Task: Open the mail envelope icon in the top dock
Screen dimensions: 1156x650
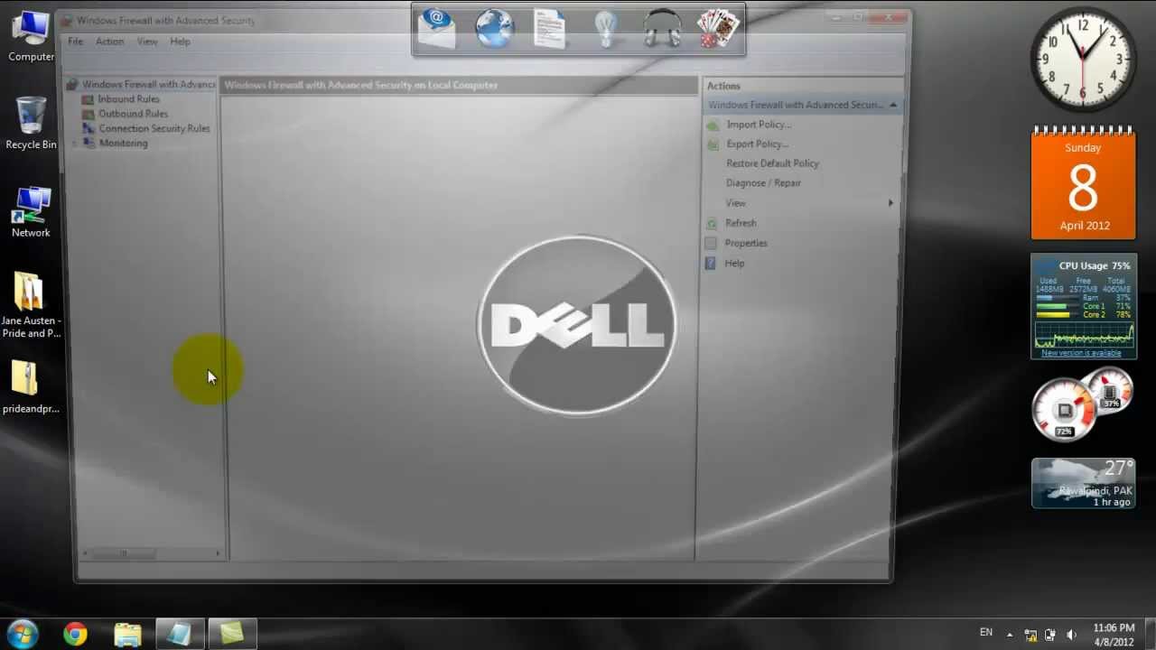Action: [438, 29]
